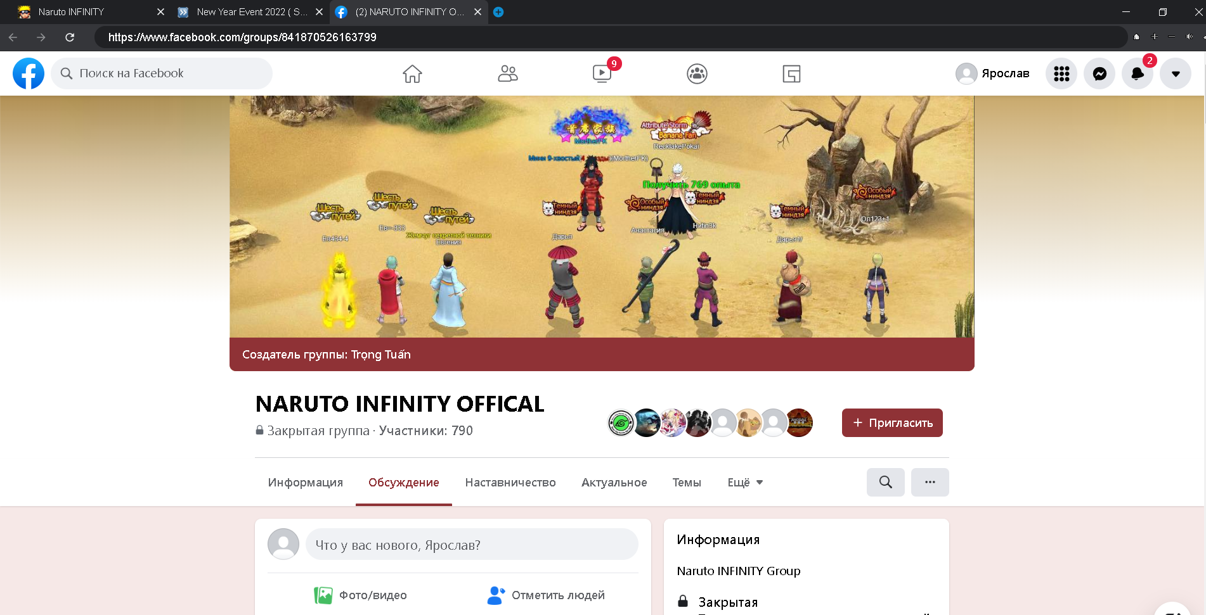
Task: Click the Отметить людей button
Action: click(x=546, y=595)
